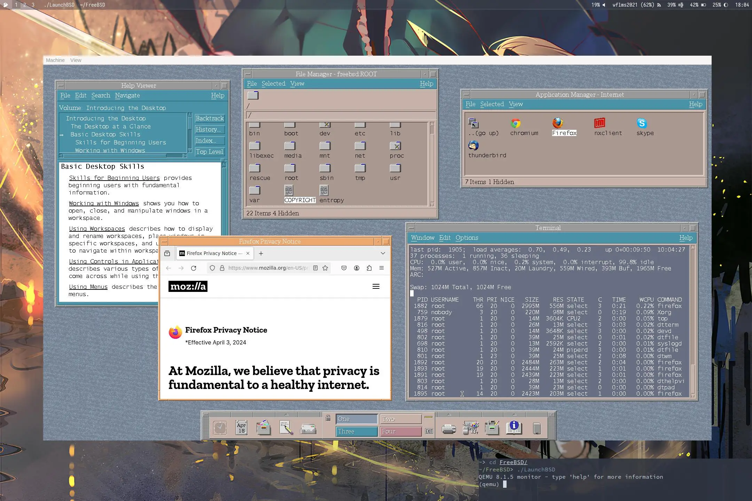Open Help Manager info book icon
752x501 pixels.
514,428
